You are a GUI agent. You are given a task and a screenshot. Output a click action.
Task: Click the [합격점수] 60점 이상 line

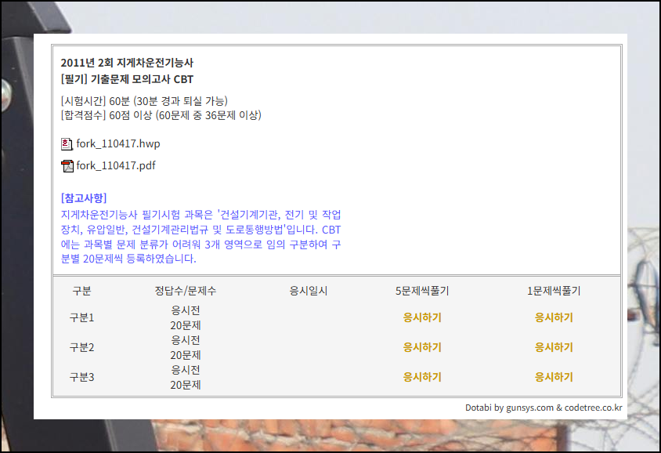pos(161,115)
